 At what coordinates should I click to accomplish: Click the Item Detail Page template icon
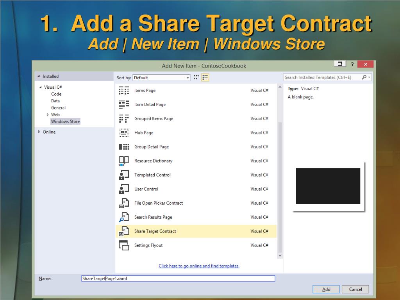124,105
